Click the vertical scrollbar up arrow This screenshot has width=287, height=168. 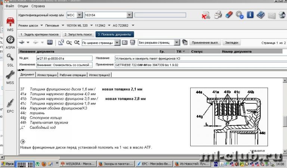[285, 80]
